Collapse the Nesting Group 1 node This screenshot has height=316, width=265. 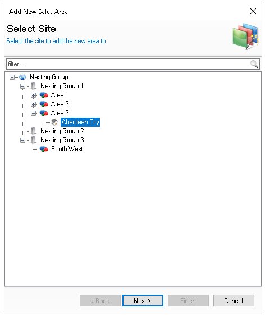pos(22,86)
